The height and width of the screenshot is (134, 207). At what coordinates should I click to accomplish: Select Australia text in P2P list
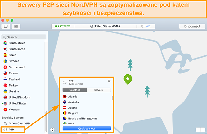tap(74, 102)
